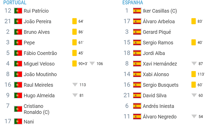217x129 pixels.
Task: Click the substitution arrow beside Hugo Almeida
Action: [75, 95]
